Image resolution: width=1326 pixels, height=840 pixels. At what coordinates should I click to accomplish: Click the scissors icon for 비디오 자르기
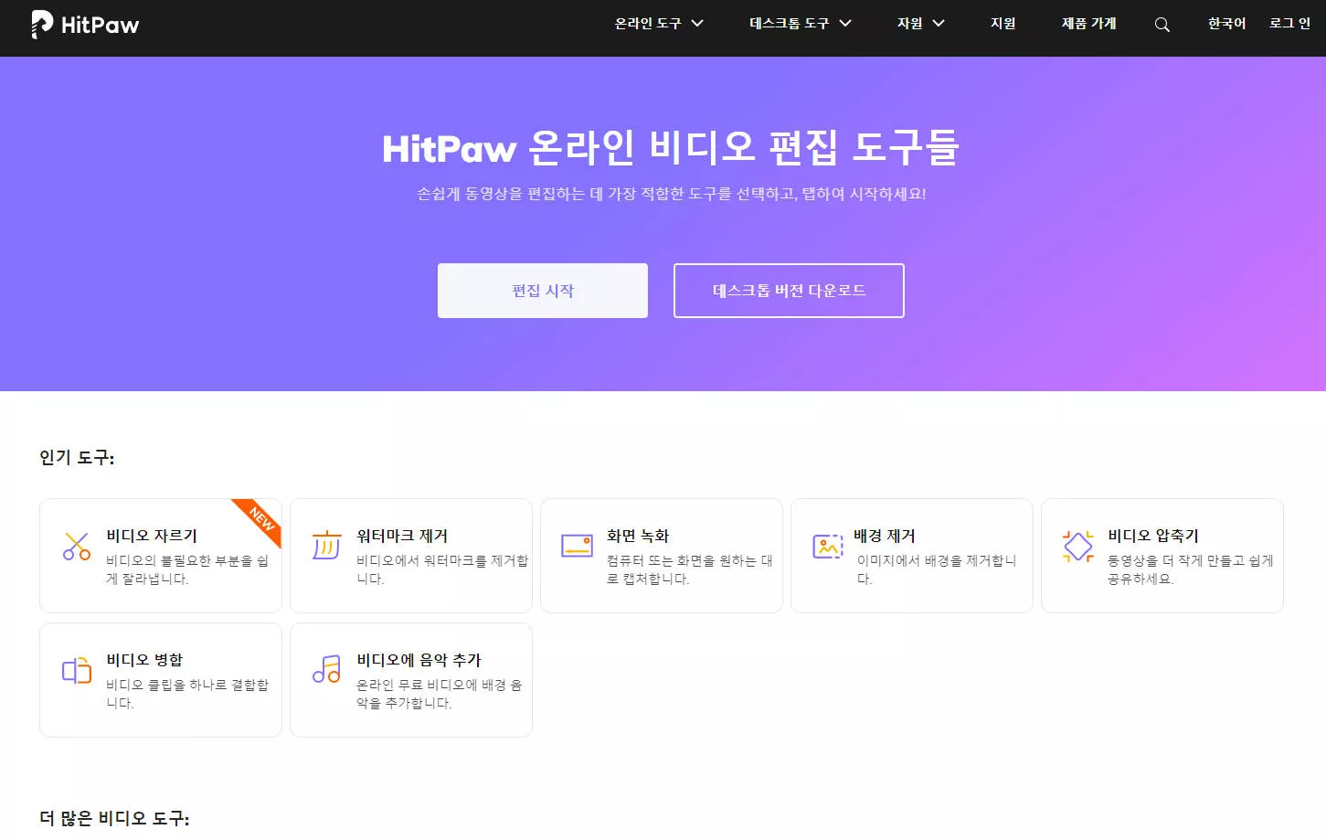77,547
